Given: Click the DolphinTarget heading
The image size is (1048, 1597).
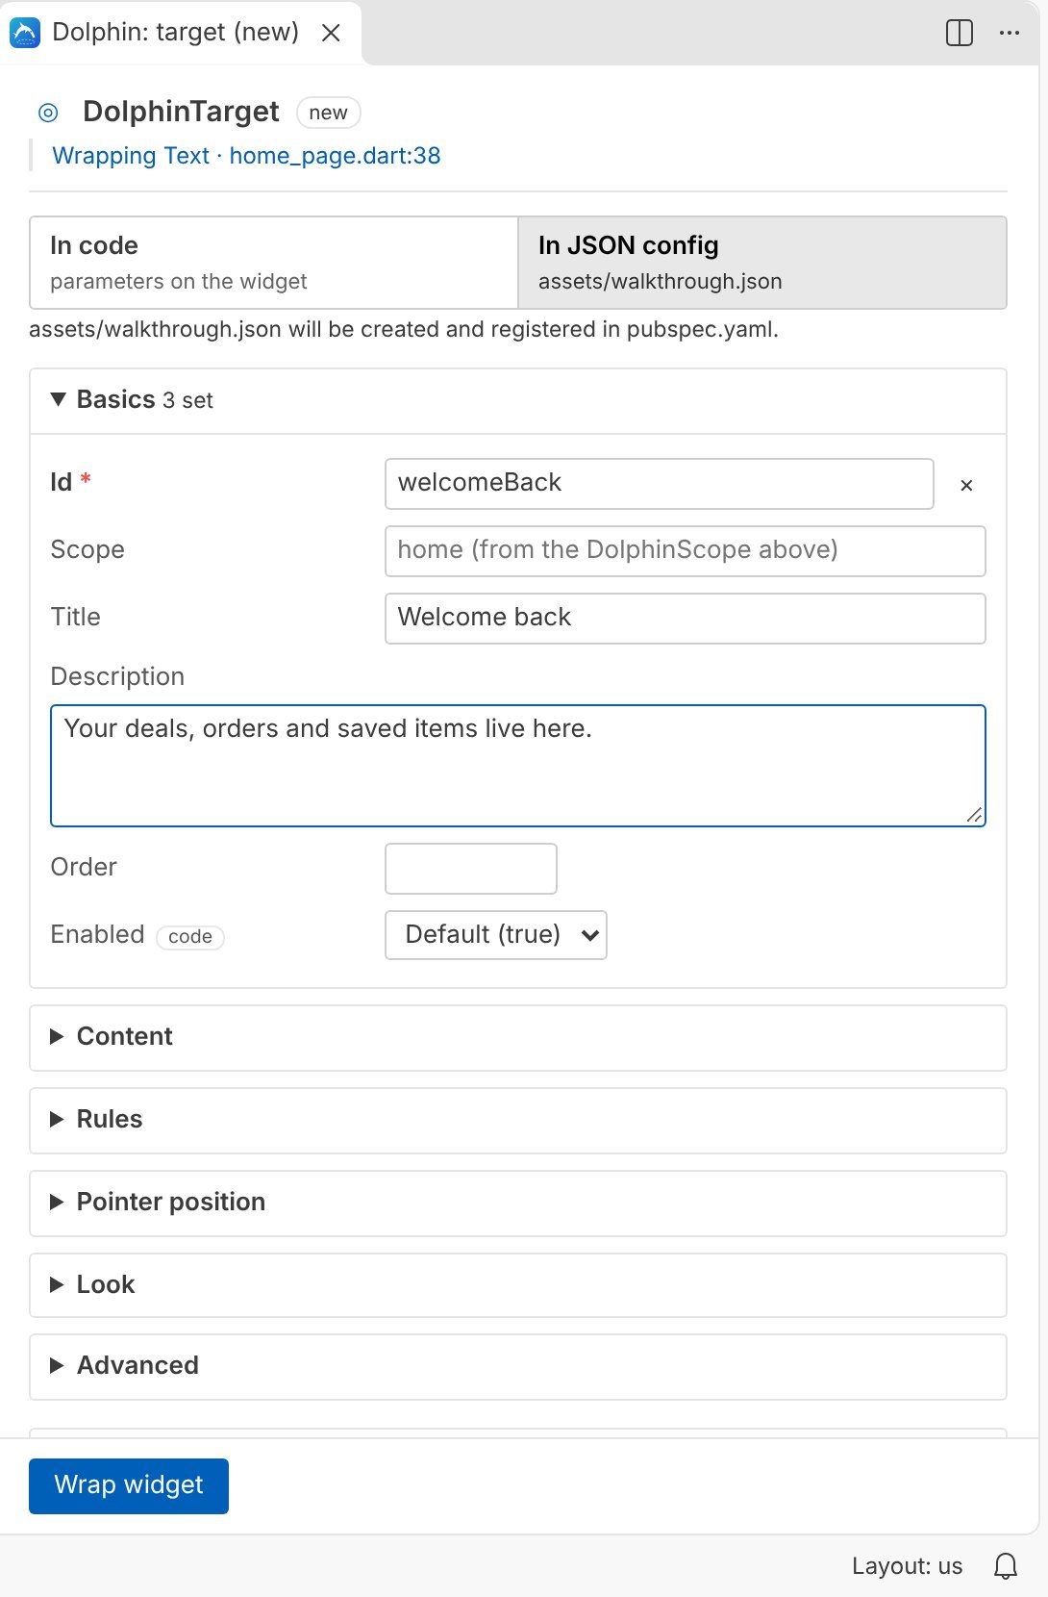Looking at the screenshot, I should click(181, 112).
